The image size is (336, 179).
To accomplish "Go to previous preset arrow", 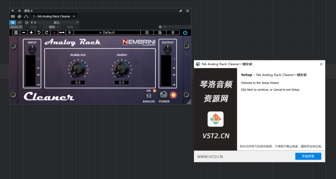I will 31,23.
